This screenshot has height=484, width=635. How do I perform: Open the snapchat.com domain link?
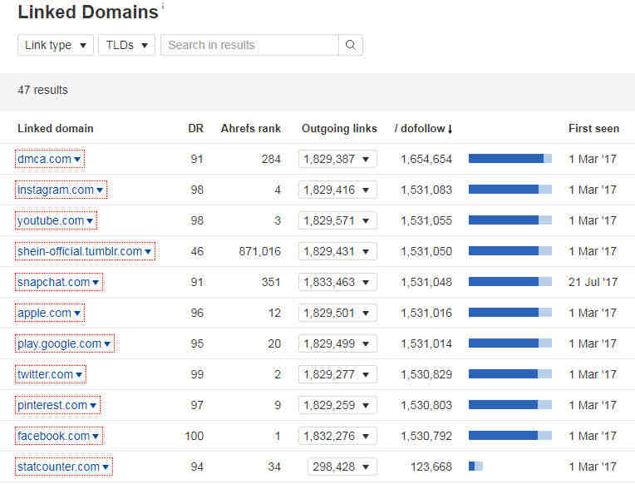tap(53, 282)
